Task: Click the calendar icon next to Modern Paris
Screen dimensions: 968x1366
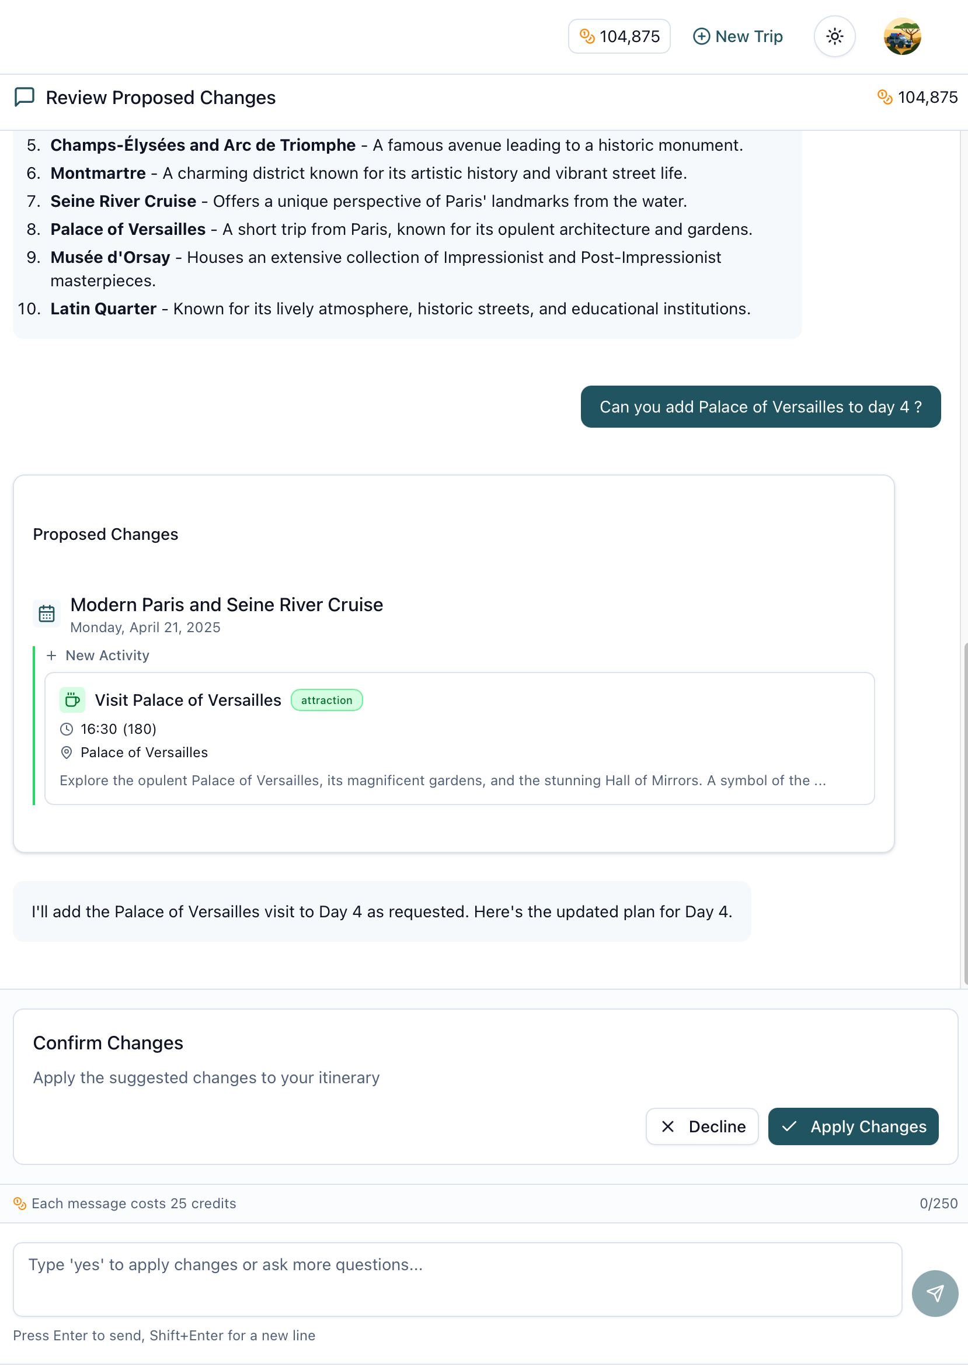Action: coord(47,613)
